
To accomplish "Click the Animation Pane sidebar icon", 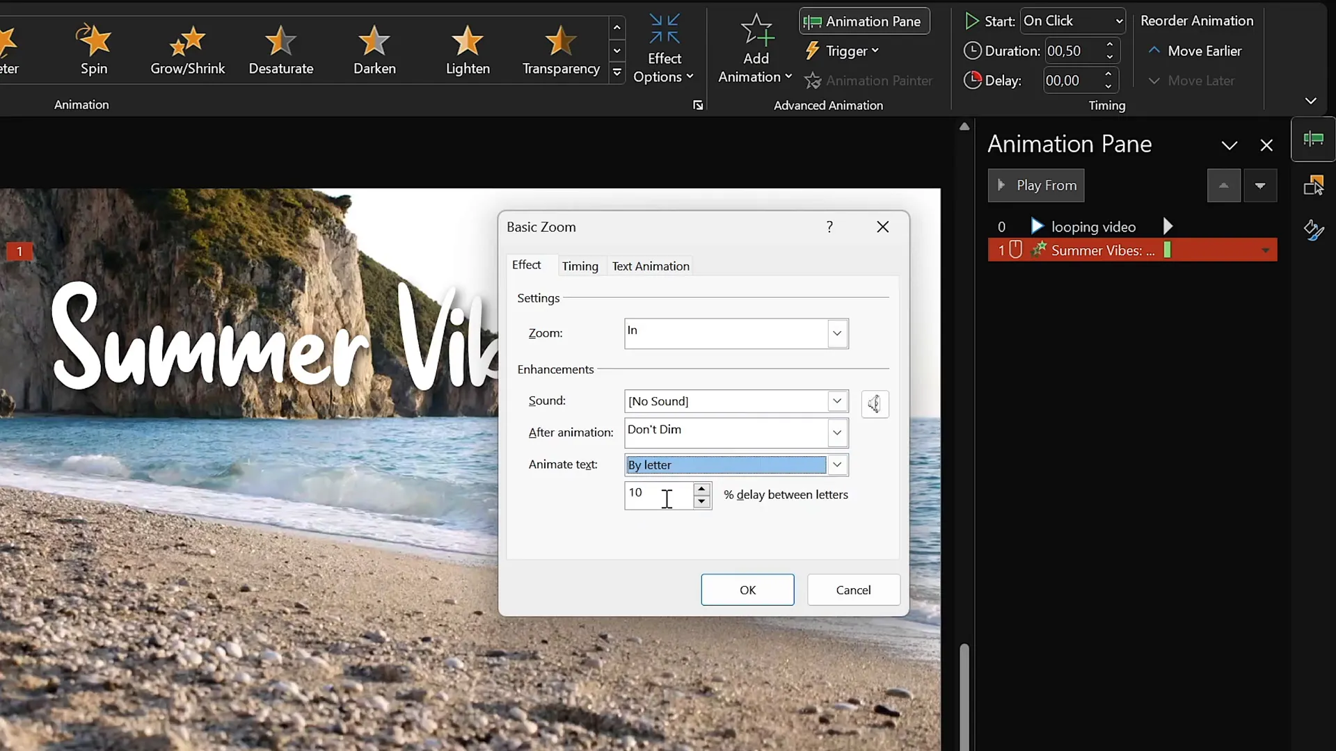I will 1313,140.
